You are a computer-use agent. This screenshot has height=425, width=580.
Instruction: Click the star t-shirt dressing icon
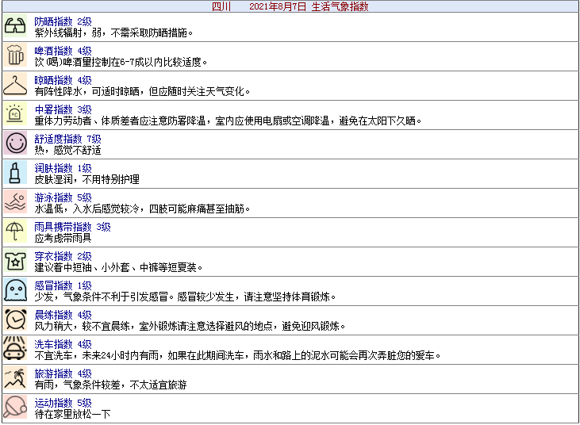point(16,262)
